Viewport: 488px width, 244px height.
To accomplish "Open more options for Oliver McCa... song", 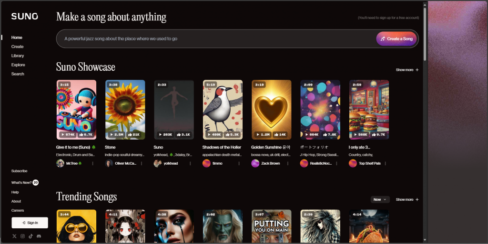I will tap(141, 163).
